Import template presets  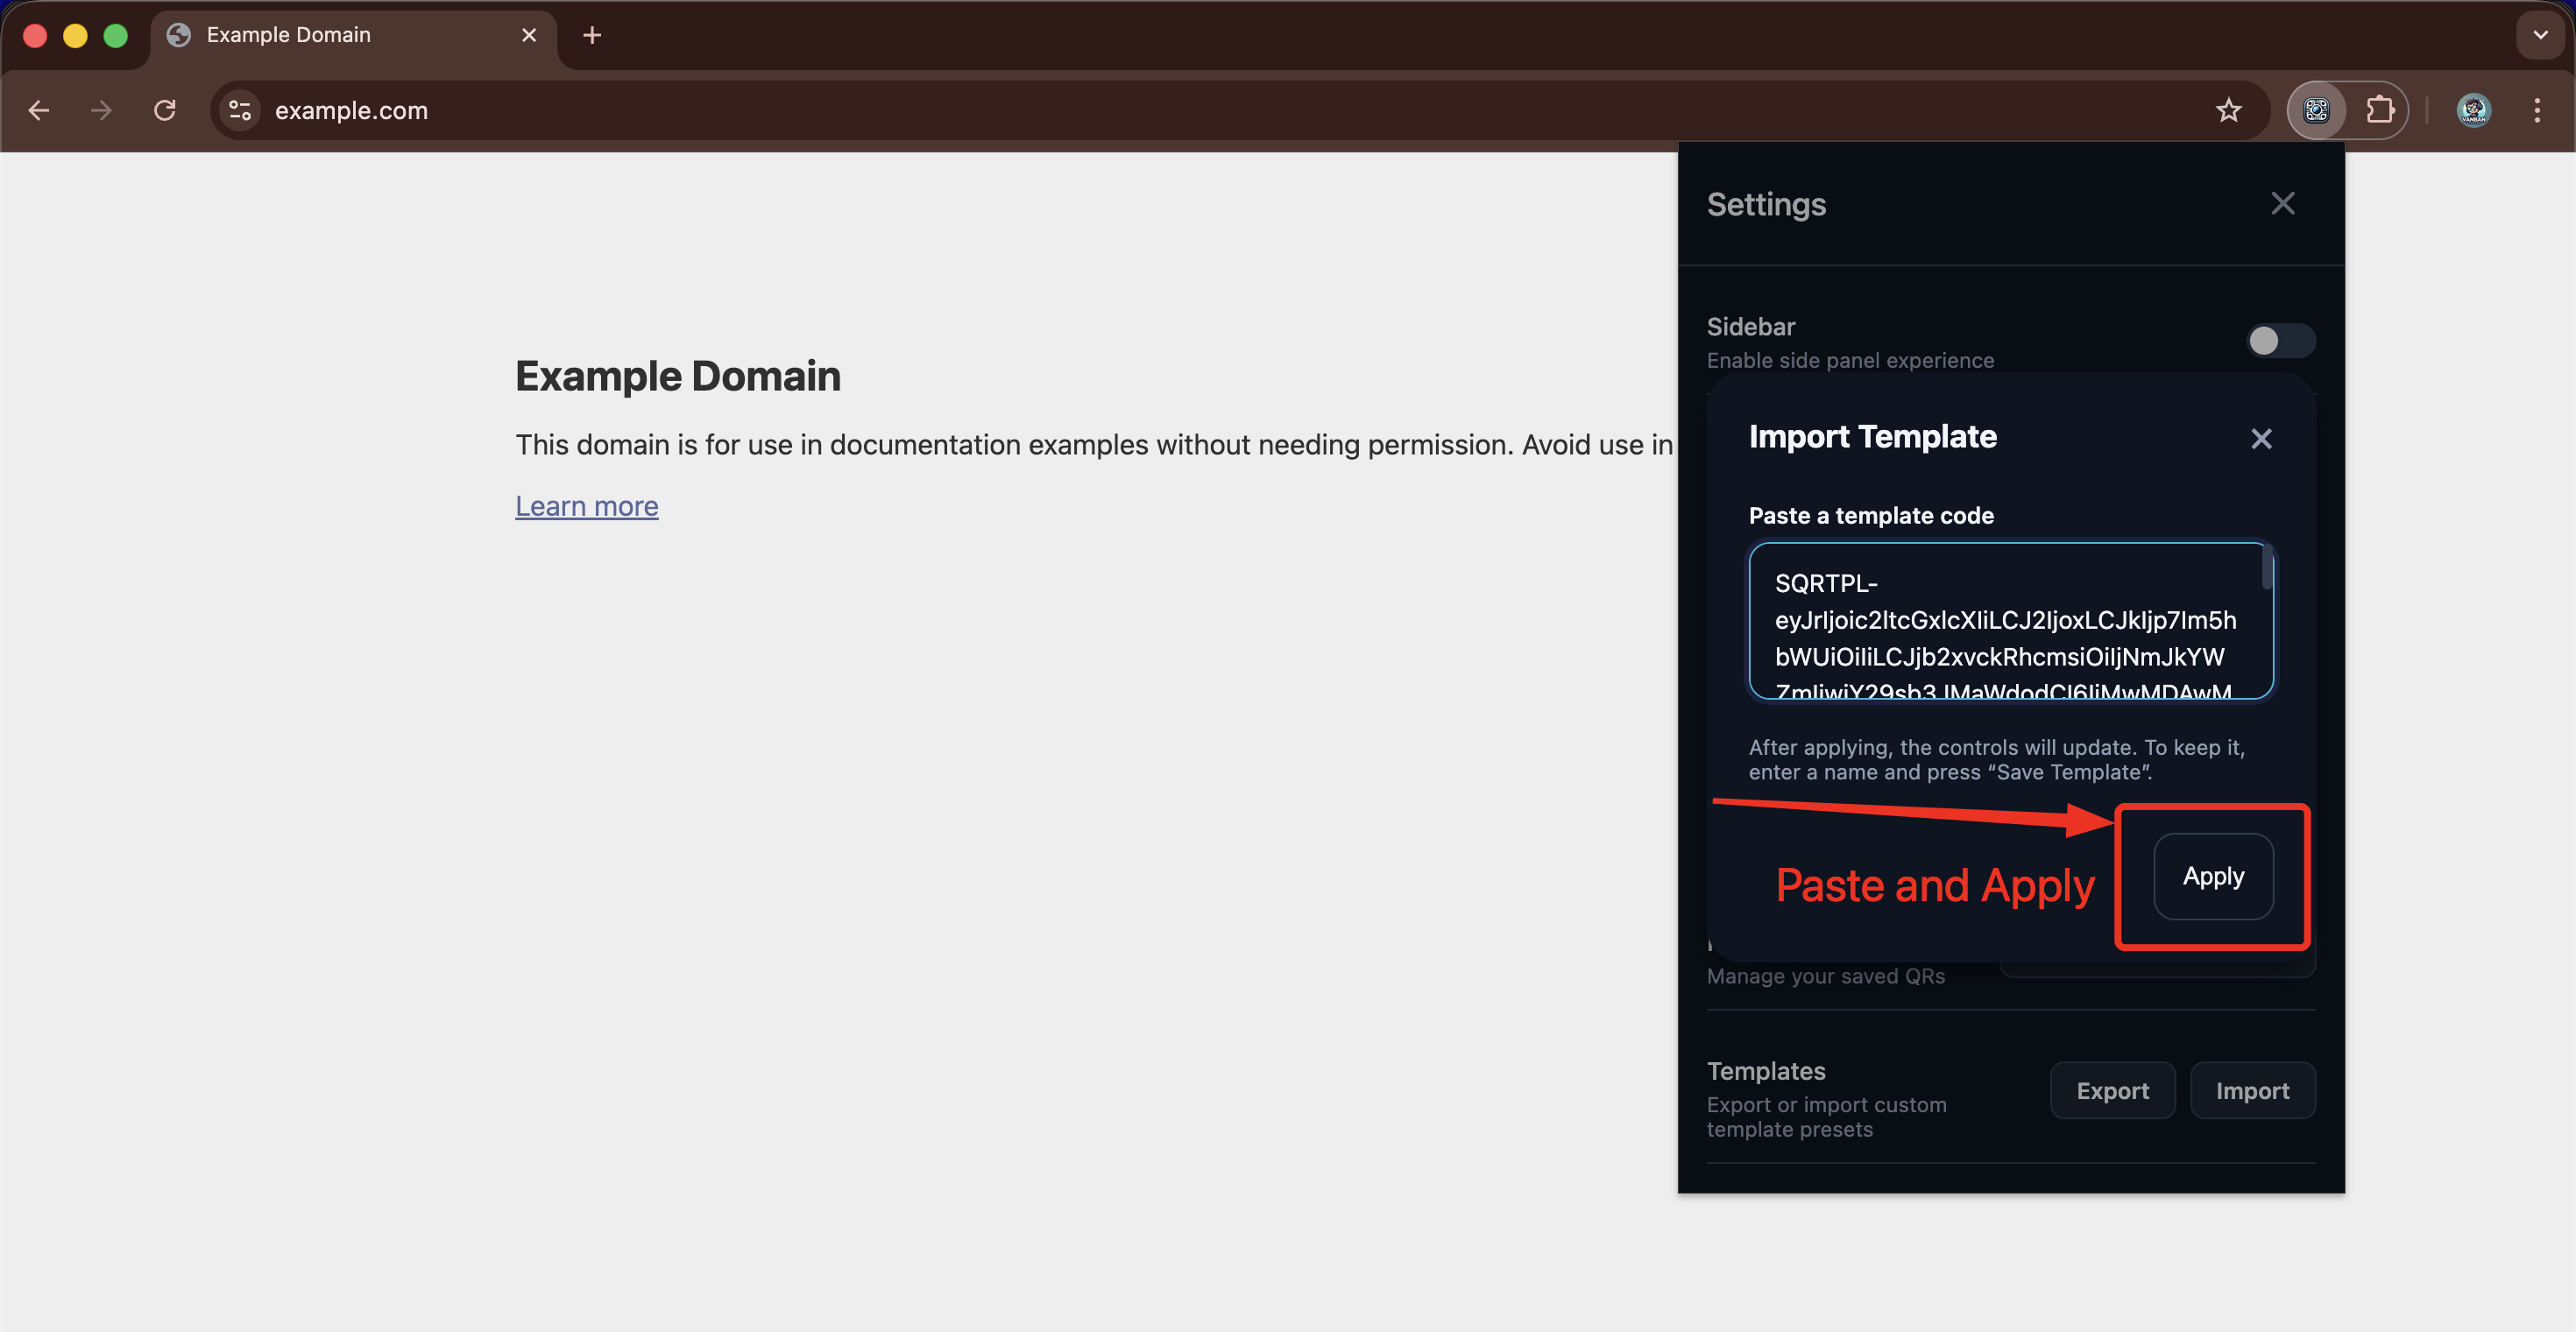tap(2252, 1090)
